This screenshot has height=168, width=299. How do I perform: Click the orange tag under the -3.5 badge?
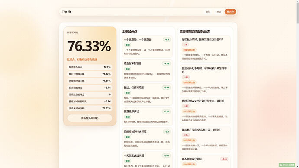[189, 50]
